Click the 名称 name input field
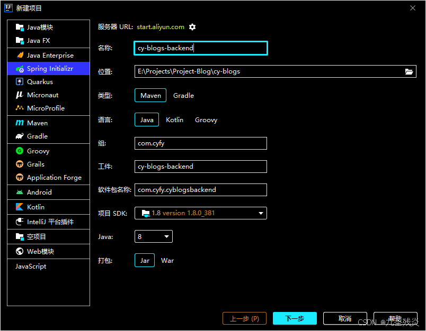 tap(201, 48)
